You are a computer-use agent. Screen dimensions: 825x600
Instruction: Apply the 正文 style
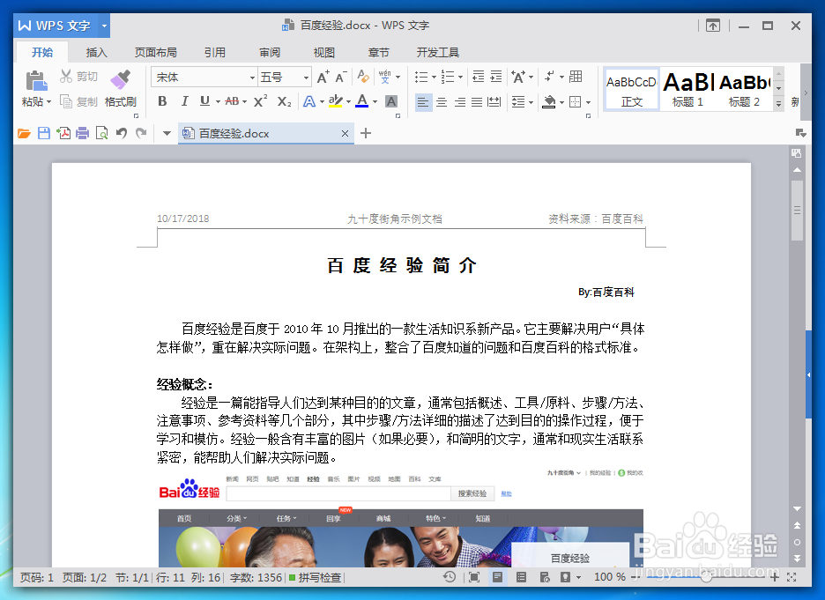(x=631, y=89)
